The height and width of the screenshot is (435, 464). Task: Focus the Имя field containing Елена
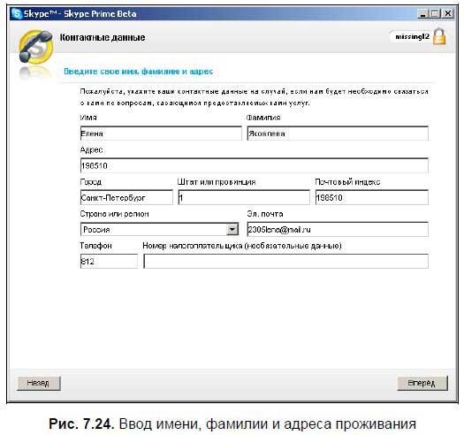(161, 134)
